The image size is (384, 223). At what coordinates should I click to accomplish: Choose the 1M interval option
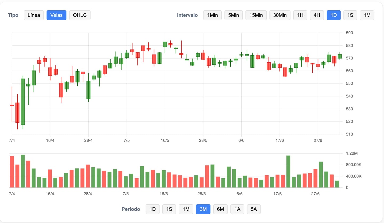[367, 15]
